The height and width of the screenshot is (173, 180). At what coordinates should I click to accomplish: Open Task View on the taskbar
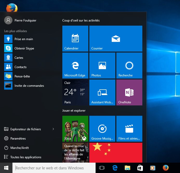tap(102, 168)
